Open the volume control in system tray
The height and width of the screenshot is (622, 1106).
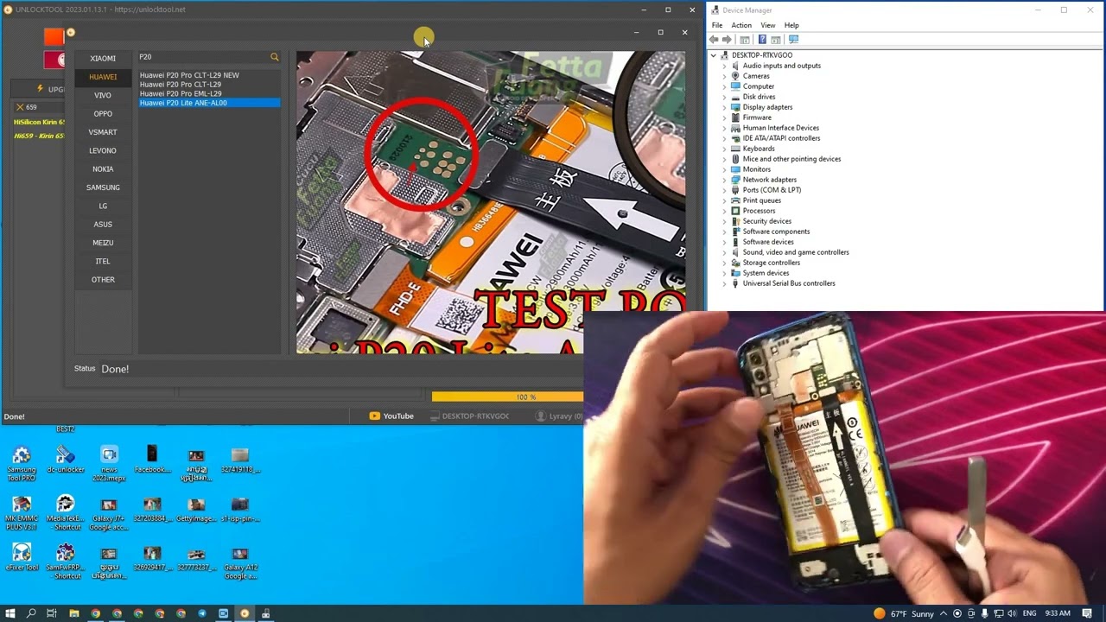[x=1011, y=613]
